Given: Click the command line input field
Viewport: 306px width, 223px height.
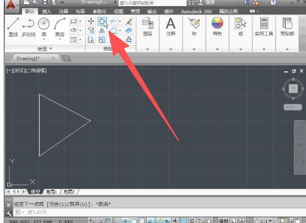Looking at the screenshot, I should click(x=159, y=213).
